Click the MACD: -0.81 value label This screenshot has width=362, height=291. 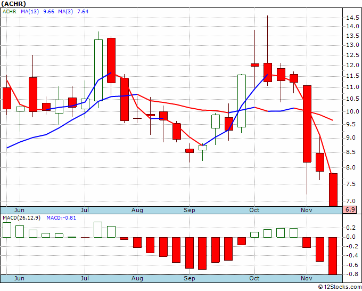61,218
